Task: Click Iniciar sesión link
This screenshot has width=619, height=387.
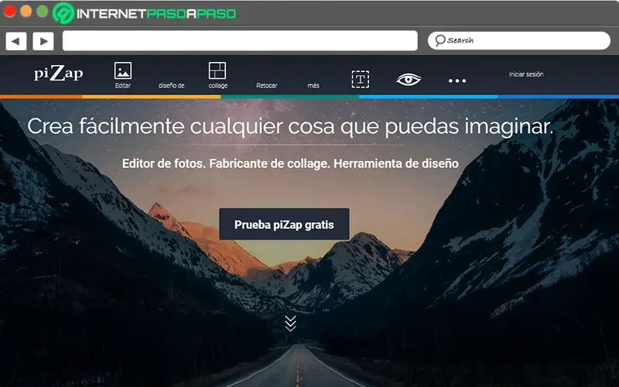Action: pyautogui.click(x=526, y=74)
